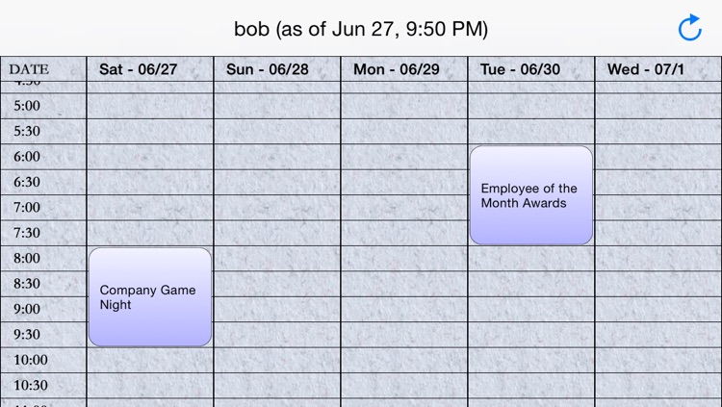The width and height of the screenshot is (722, 407).
Task: Click the 5:00 time row label
Action: click(27, 106)
